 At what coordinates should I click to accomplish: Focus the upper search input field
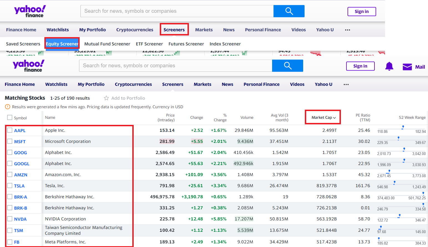pyautogui.click(x=177, y=11)
